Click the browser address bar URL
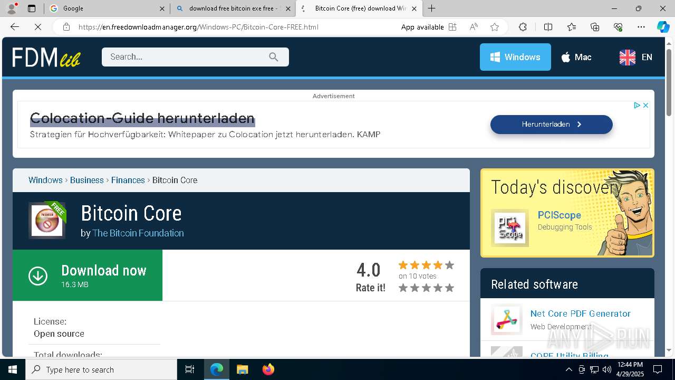 (x=198, y=27)
